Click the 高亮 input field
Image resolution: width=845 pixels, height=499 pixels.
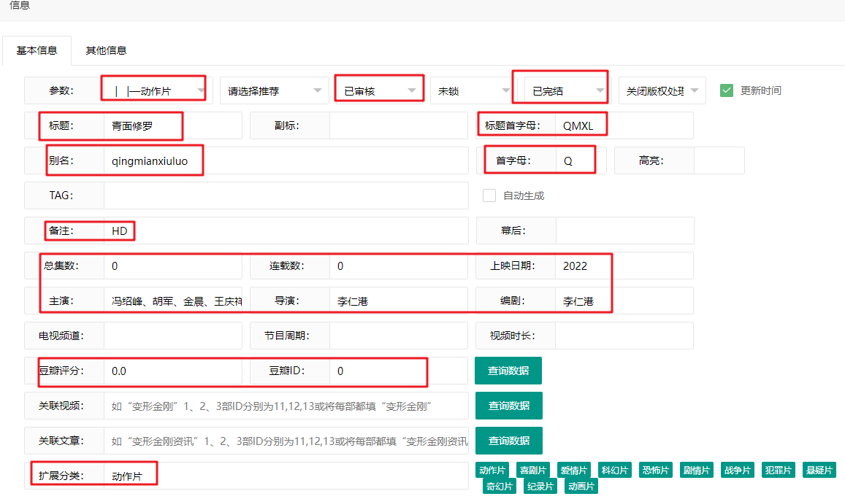click(x=719, y=160)
